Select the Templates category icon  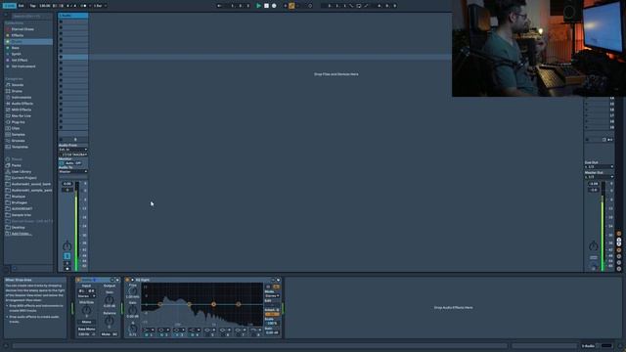pos(8,147)
